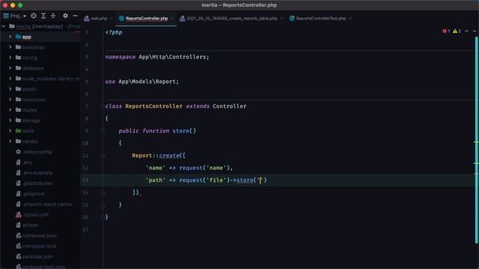The height and width of the screenshot is (269, 479).
Task: Expand the storage folder
Action: (x=10, y=120)
